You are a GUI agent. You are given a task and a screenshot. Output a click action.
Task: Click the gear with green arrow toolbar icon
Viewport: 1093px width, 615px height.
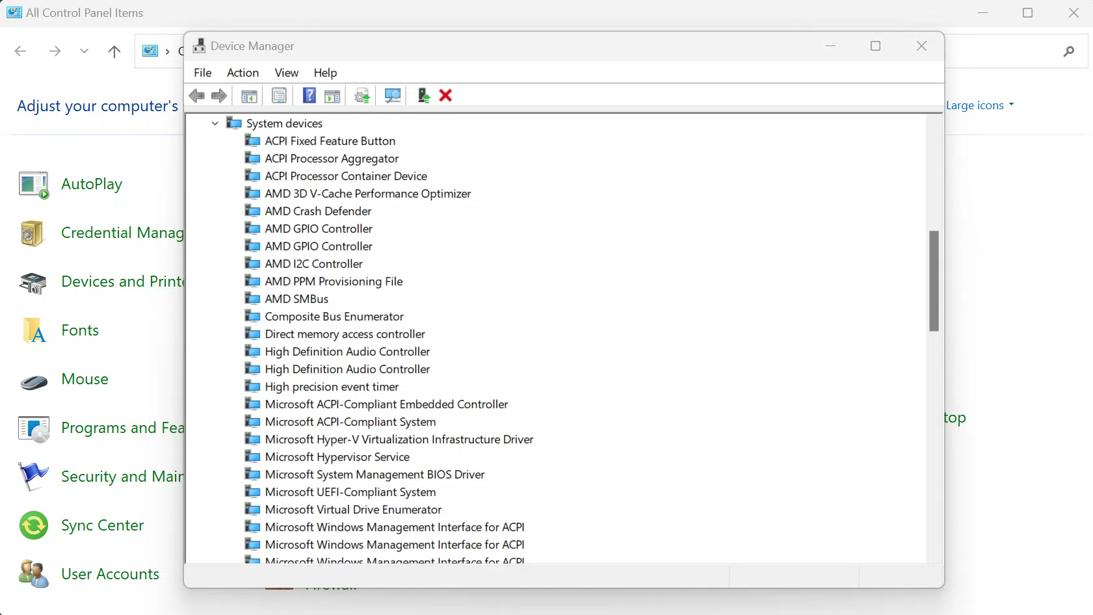click(x=362, y=96)
